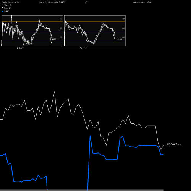Screen dimensions: 191x191
Task: Click the '20' current value beside the FAST chart's last point
Action: pos(55,39)
